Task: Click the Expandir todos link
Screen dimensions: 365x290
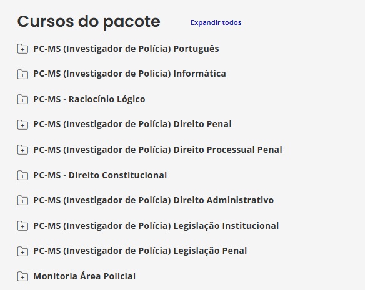Action: tap(216, 22)
